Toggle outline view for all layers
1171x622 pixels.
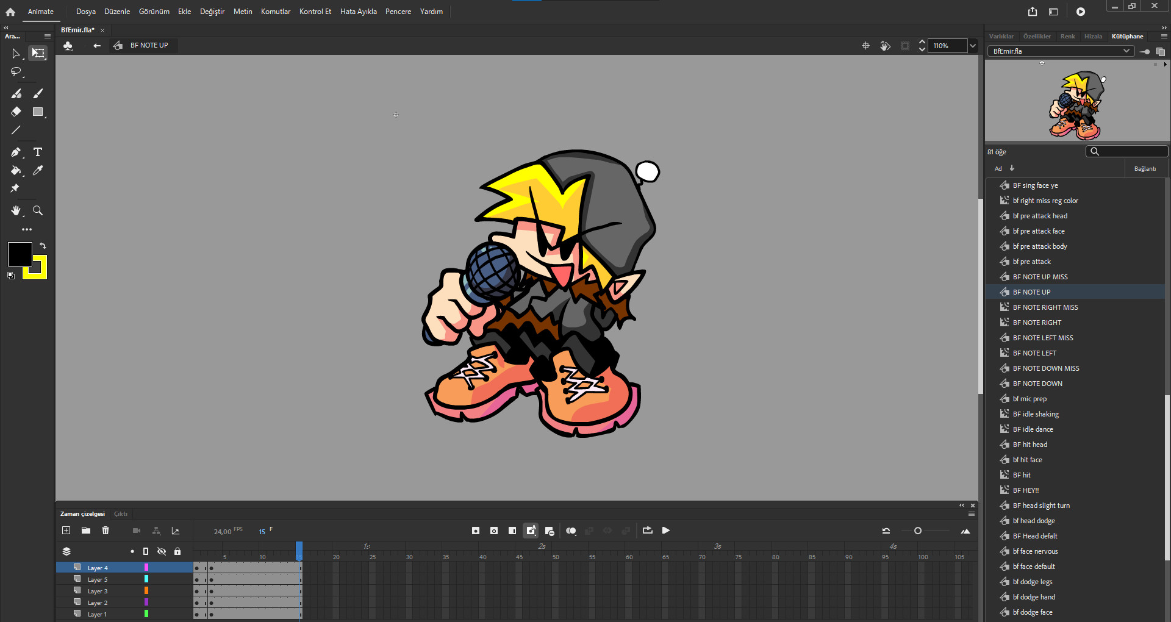pos(146,551)
